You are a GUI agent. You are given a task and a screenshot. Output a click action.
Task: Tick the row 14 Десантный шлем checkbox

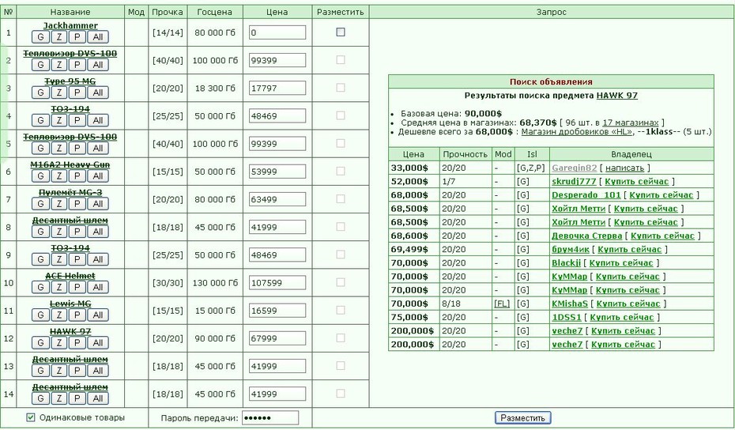coord(341,394)
